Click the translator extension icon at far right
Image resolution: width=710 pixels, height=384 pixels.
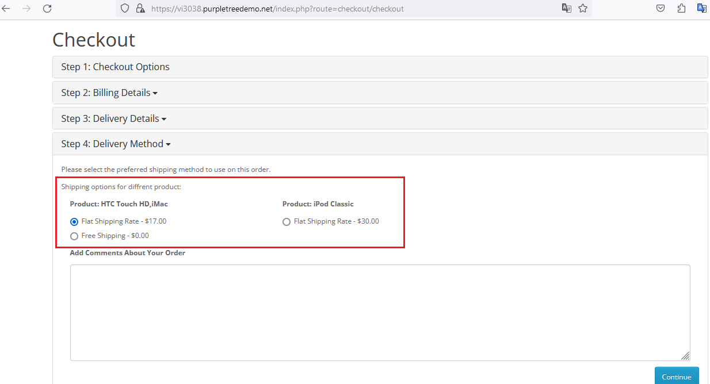click(702, 9)
